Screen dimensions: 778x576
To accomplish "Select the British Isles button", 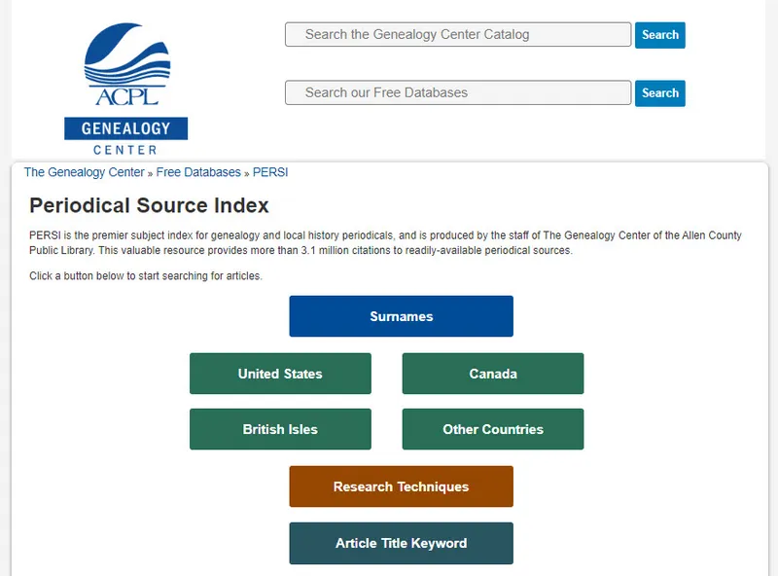I will point(280,429).
